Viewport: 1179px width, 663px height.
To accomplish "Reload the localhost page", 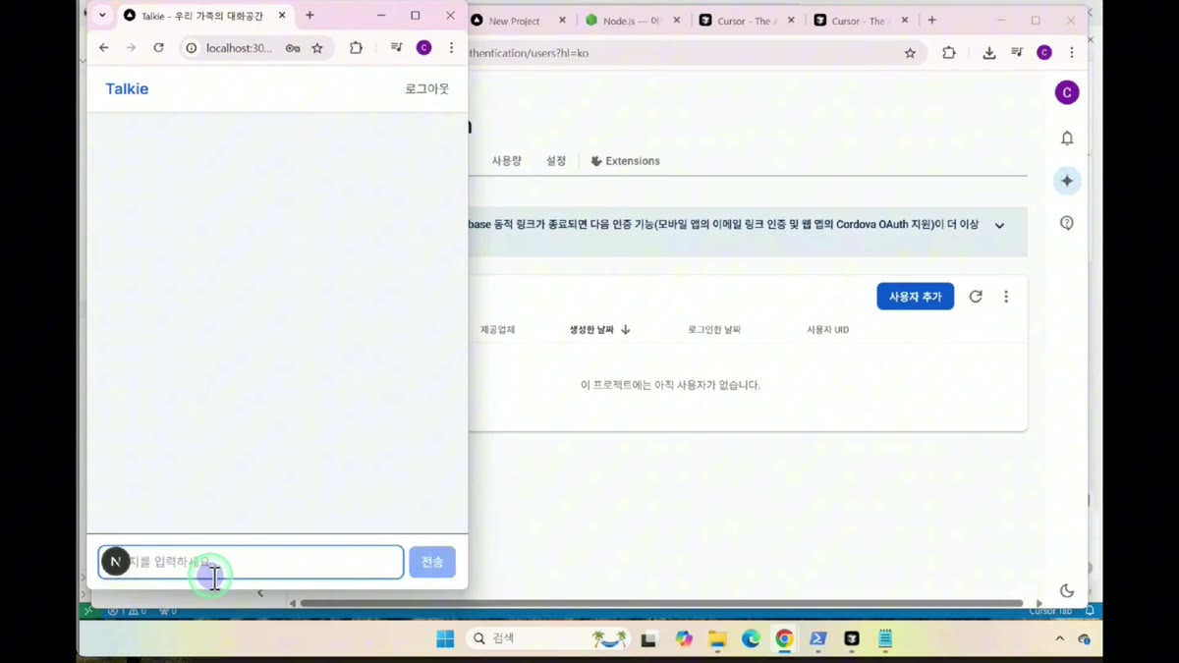I will coord(158,48).
